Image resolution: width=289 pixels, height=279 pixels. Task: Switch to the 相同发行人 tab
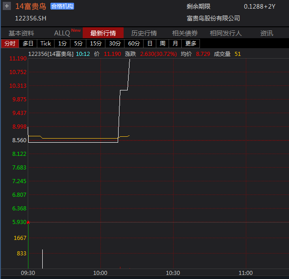[x=226, y=33]
